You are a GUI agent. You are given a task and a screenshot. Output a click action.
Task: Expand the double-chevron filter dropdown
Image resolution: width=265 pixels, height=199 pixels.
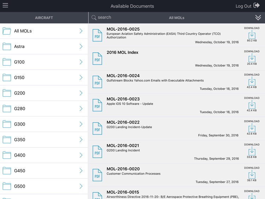[258, 18]
